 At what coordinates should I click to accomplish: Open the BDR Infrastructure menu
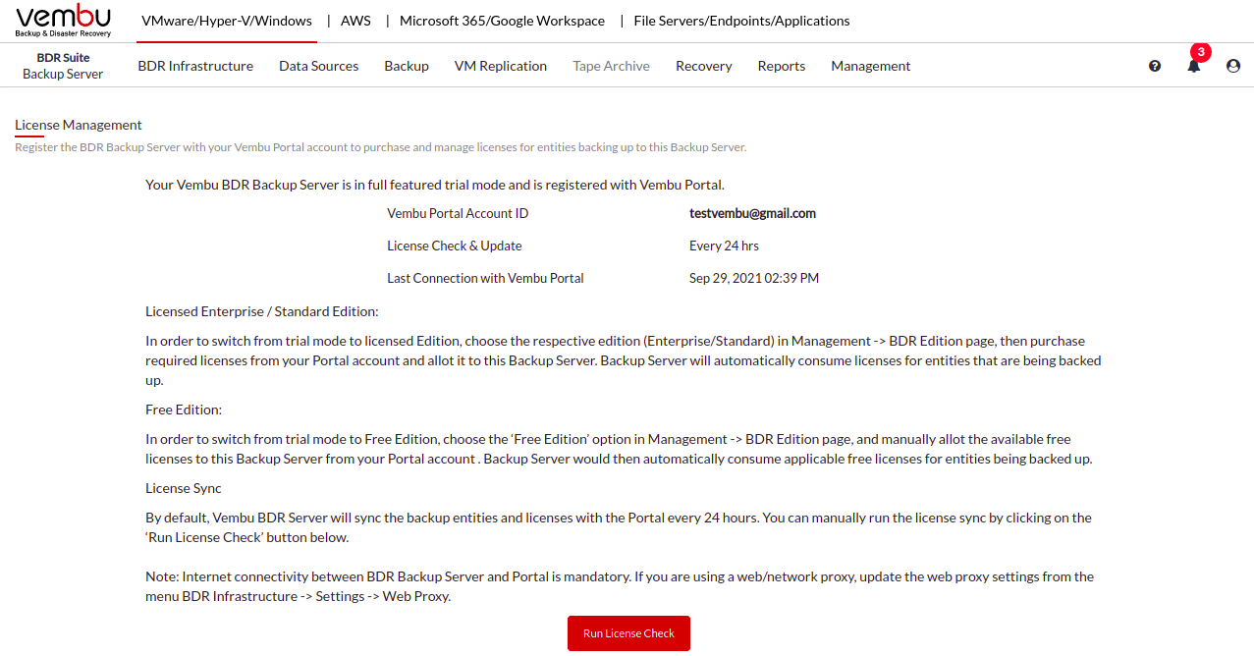pos(195,66)
